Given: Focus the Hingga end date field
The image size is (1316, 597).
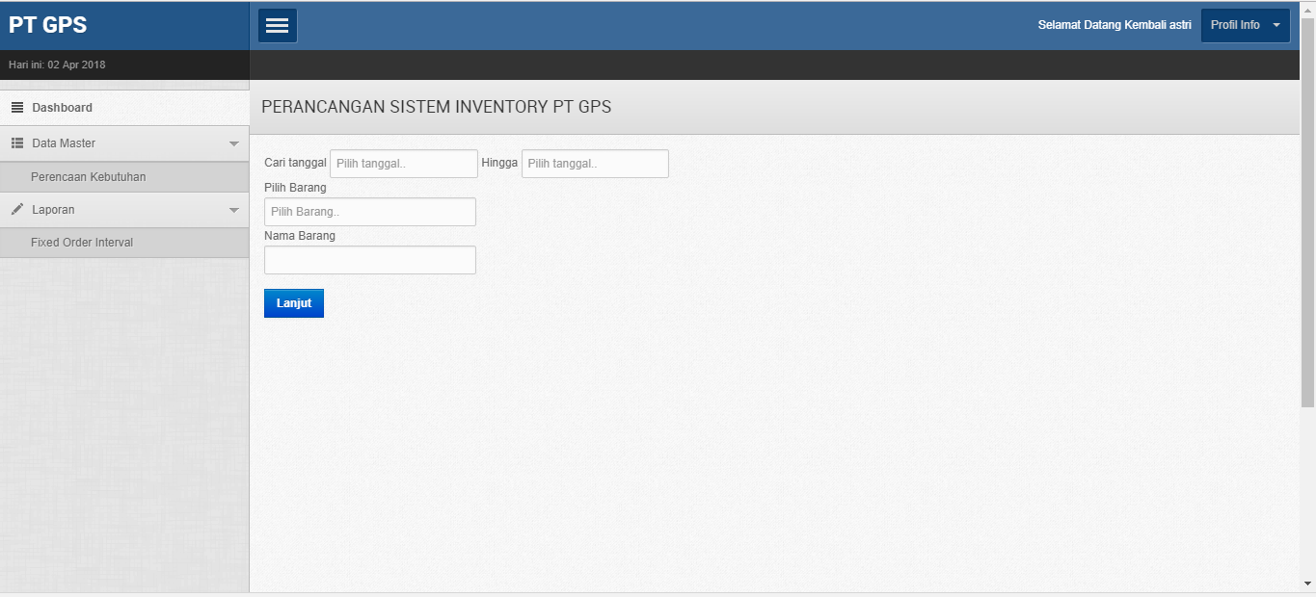Looking at the screenshot, I should coord(595,164).
